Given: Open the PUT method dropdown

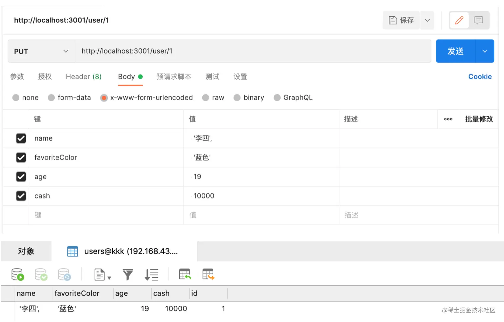Looking at the screenshot, I should coord(41,51).
